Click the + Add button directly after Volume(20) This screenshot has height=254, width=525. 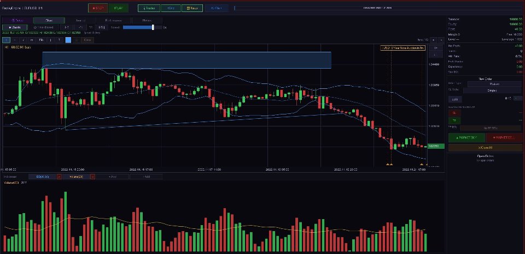[x=113, y=177]
